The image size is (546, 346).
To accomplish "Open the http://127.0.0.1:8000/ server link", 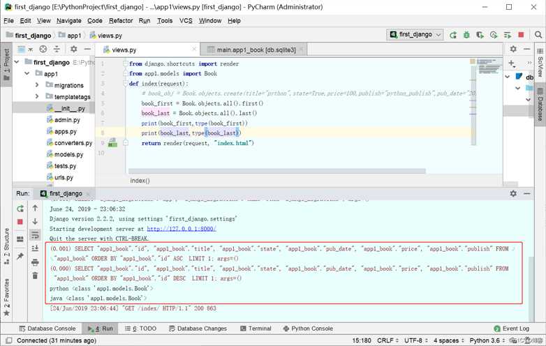I will tap(182, 229).
